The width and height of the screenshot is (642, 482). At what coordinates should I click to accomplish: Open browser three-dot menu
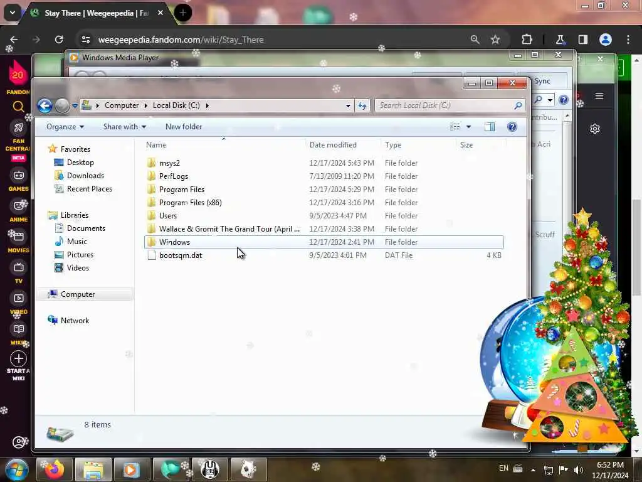click(628, 40)
